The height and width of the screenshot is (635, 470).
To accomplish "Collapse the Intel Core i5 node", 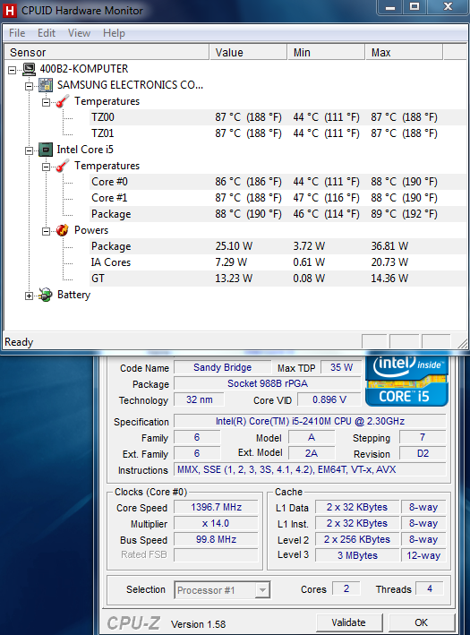I will point(29,150).
